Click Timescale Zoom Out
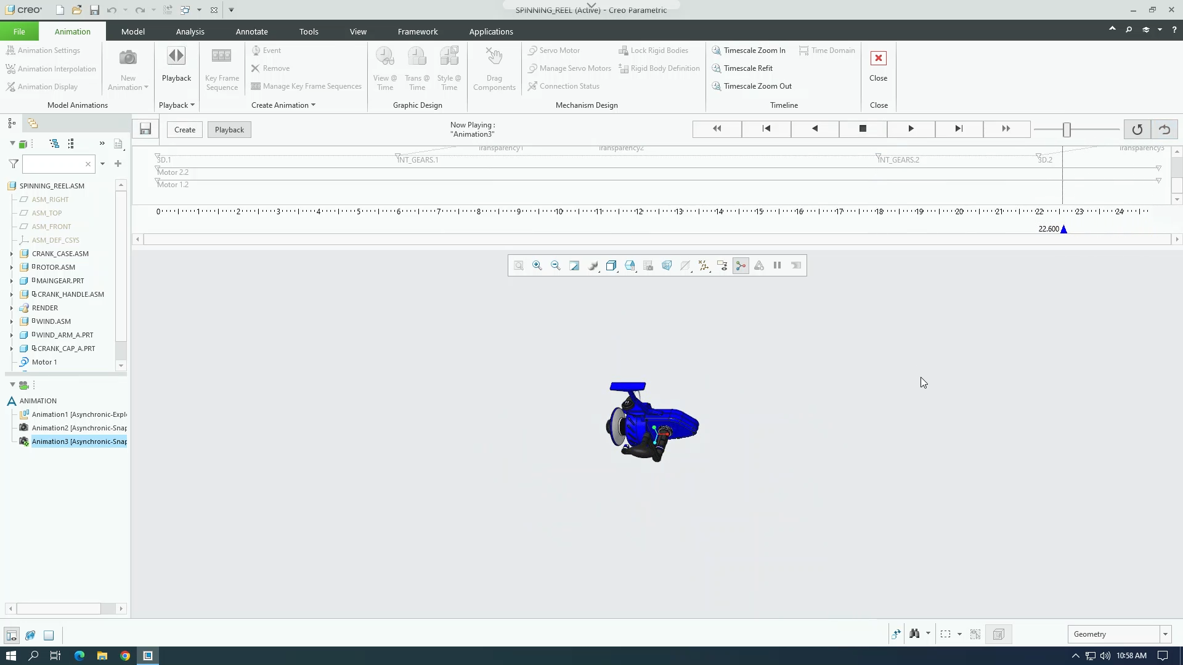The image size is (1183, 665). coord(752,86)
